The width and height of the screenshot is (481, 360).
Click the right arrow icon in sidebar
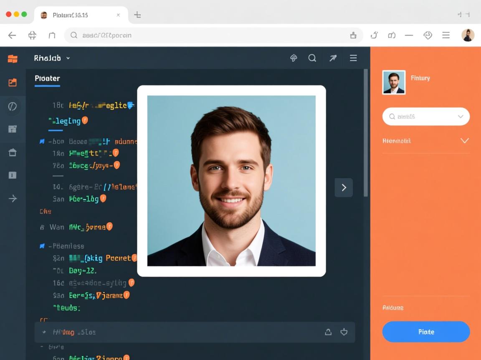(x=13, y=198)
